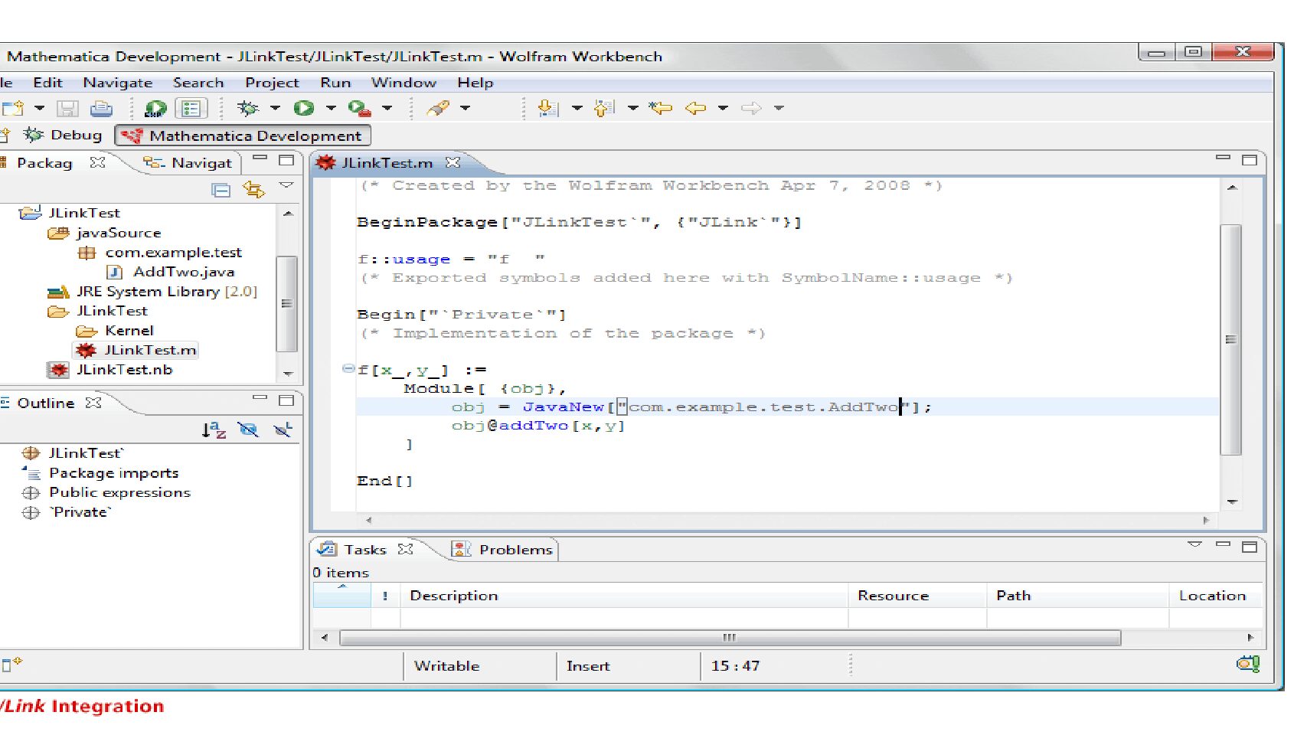Click the Tasks table horizontal scrollbar thumb
Image resolution: width=1307 pixels, height=735 pixels.
730,637
